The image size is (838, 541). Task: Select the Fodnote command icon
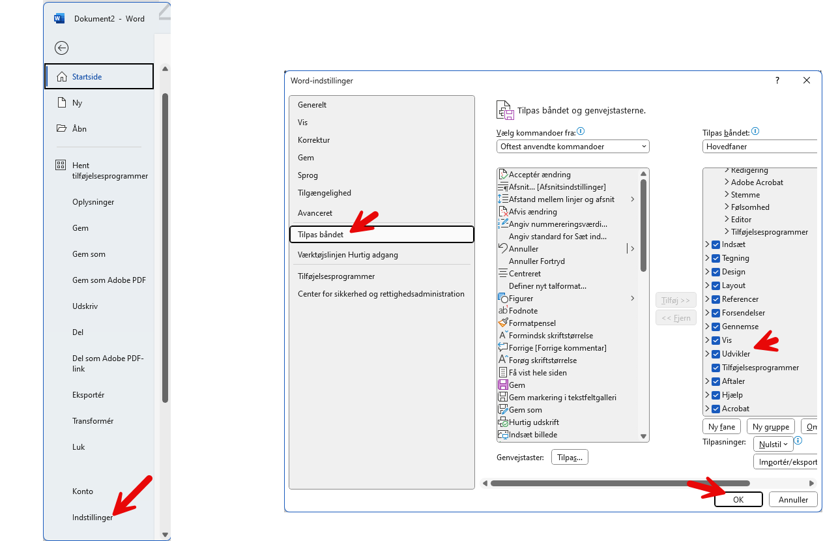(503, 310)
